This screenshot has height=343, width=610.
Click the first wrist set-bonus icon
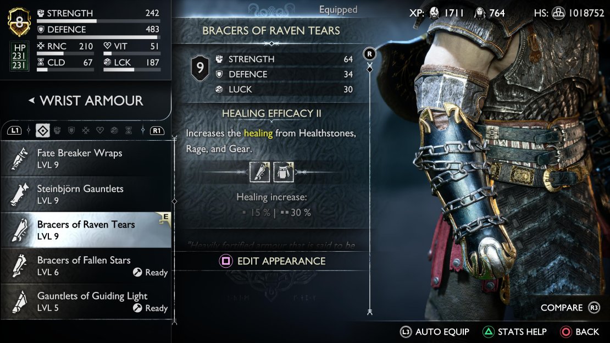pos(259,172)
